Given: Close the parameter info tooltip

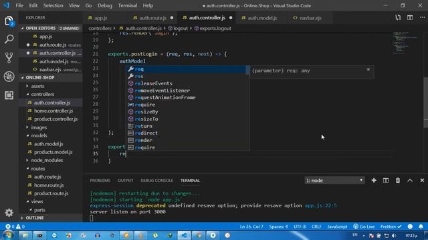Looking at the screenshot, I should 368,69.
